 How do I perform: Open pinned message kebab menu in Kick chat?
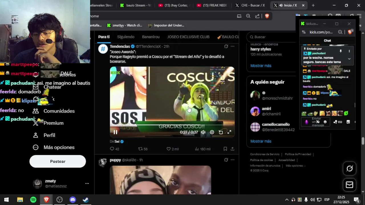point(349,51)
